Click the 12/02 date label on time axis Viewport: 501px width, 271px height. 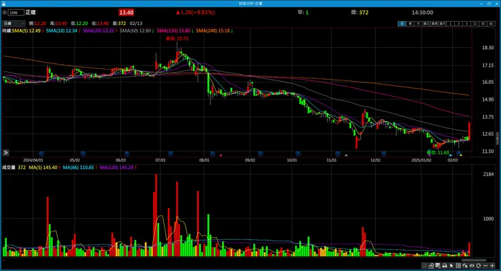(x=376, y=160)
